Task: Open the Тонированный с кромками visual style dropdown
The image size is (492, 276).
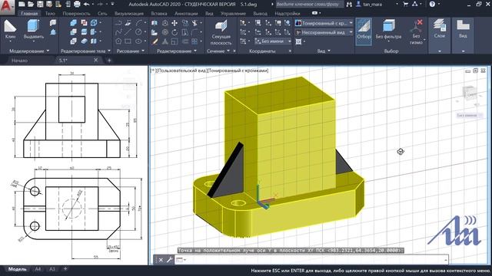Action: coord(324,23)
